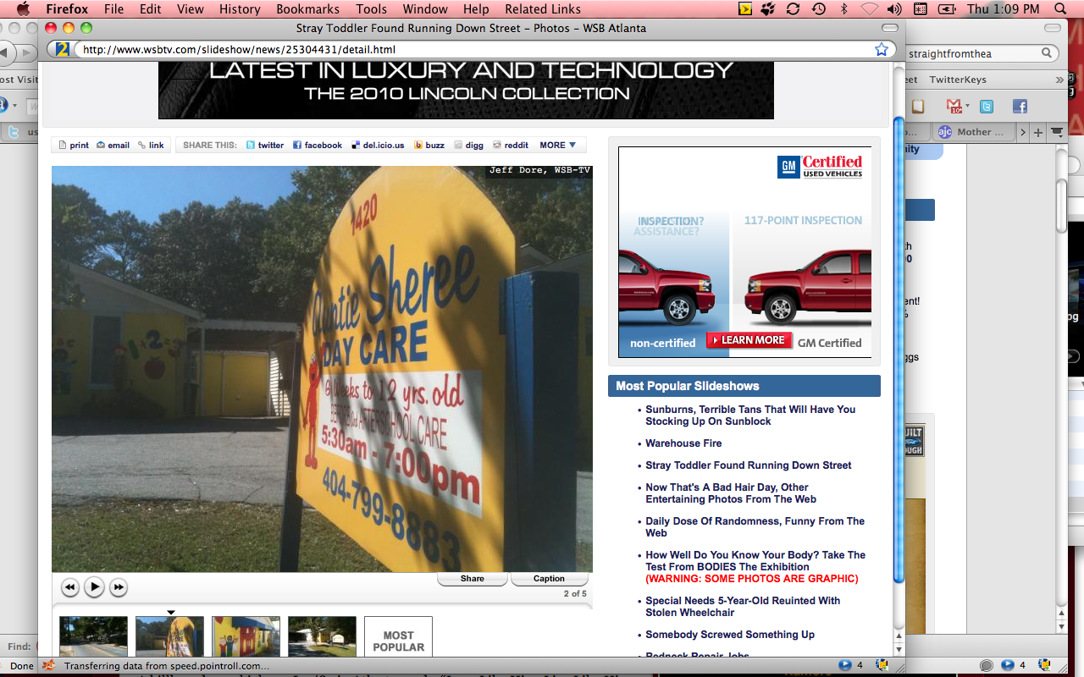
Task: Click LEARN MORE in GM ad
Action: [749, 340]
